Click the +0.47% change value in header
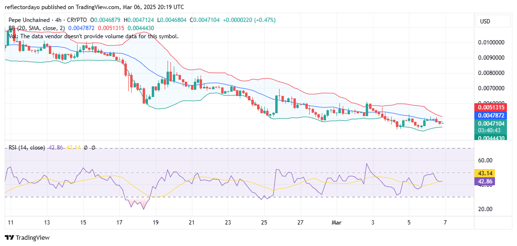The image size is (517, 246). click(x=264, y=21)
